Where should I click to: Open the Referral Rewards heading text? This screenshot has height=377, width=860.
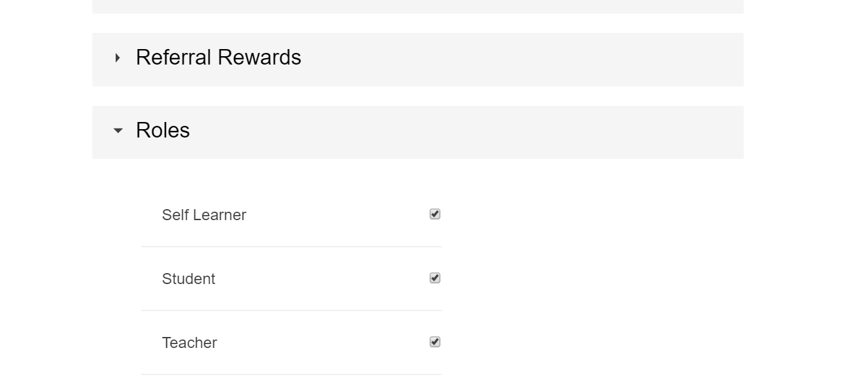click(218, 57)
